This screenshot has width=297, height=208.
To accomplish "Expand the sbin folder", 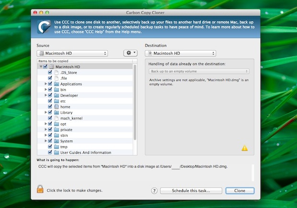I will pyautogui.click(x=46, y=135).
